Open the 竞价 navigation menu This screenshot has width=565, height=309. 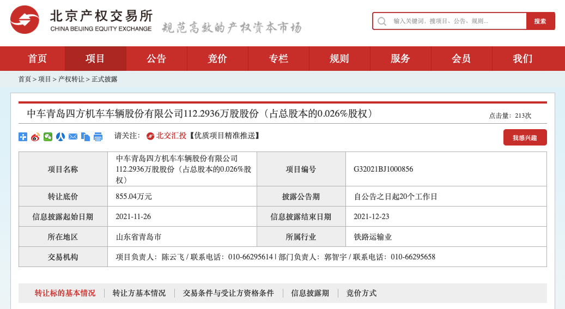(217, 58)
